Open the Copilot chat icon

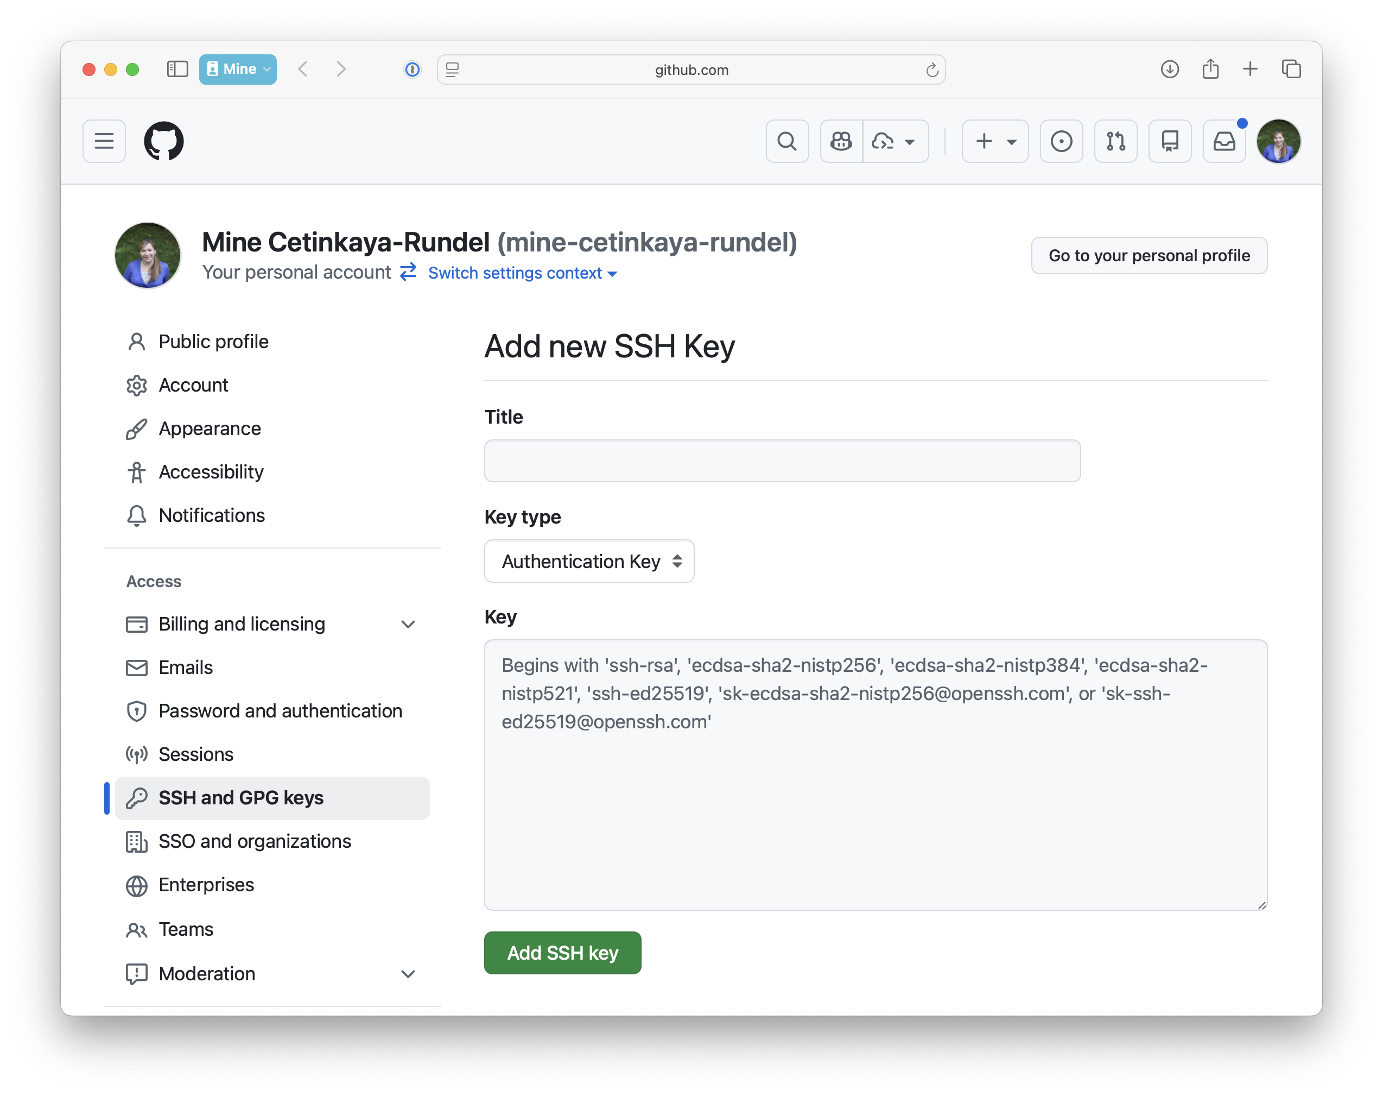pos(841,141)
